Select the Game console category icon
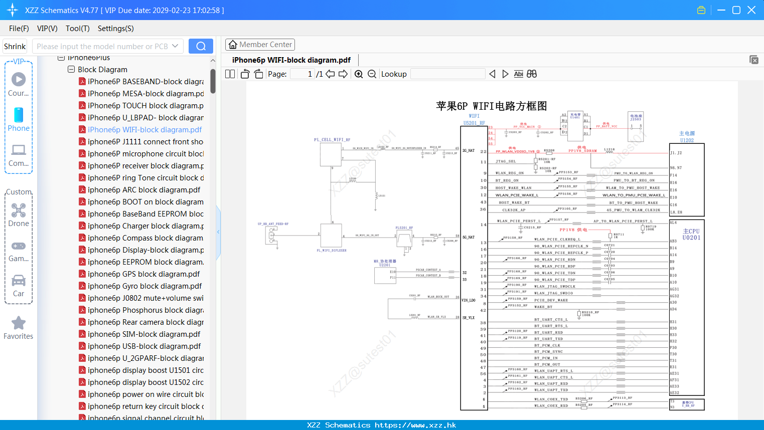The height and width of the screenshot is (430, 764). tap(19, 251)
